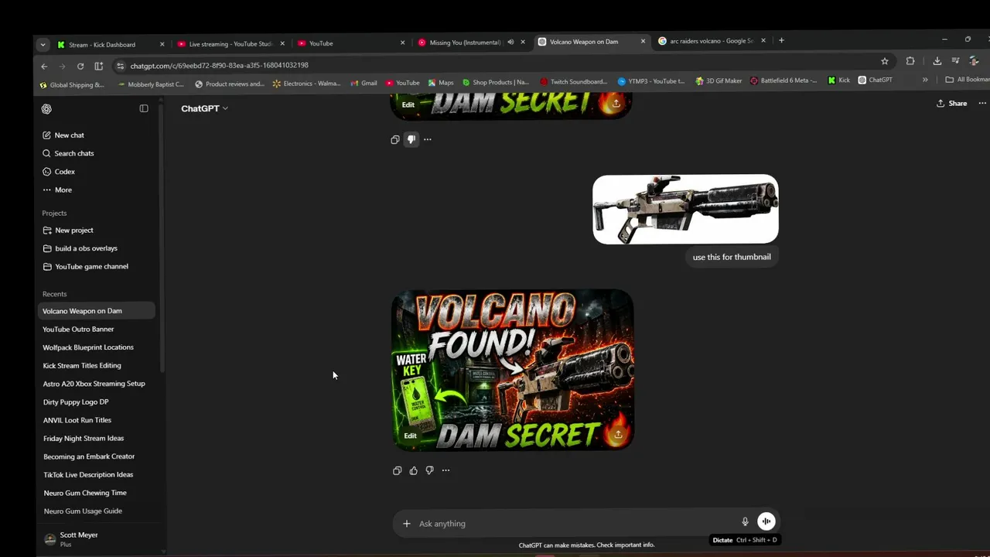Open the Twitch Soundboard bookmark

coord(573,82)
